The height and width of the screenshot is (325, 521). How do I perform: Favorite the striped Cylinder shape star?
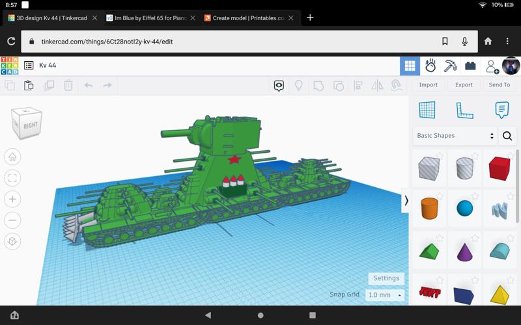(475, 155)
